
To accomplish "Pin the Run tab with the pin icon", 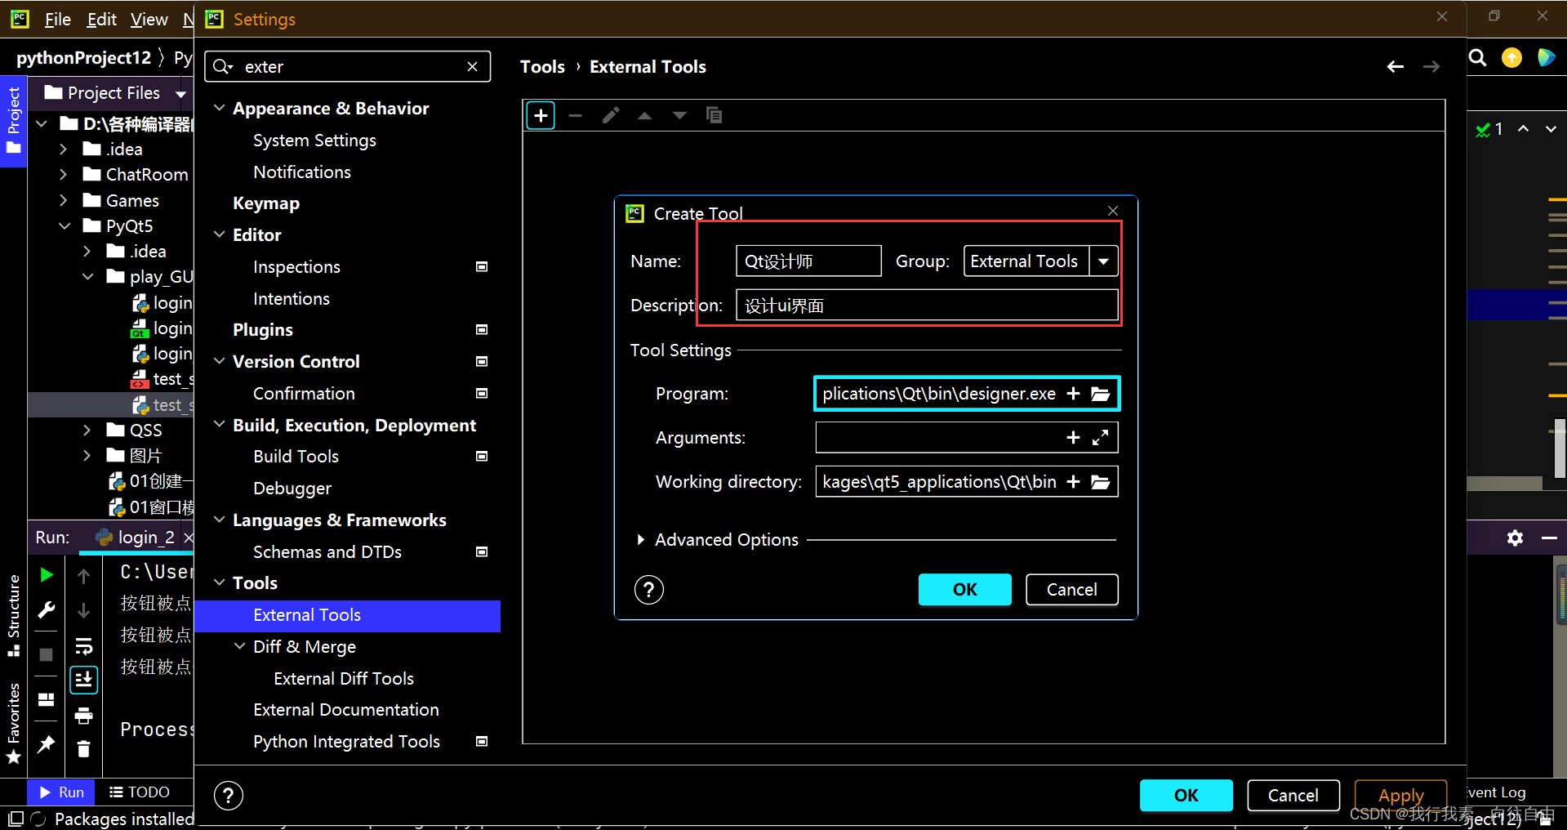I will (46, 744).
